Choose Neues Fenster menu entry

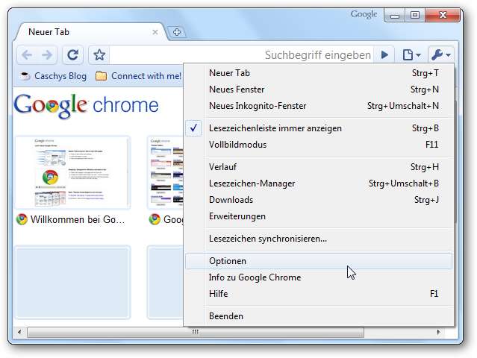[319, 89]
